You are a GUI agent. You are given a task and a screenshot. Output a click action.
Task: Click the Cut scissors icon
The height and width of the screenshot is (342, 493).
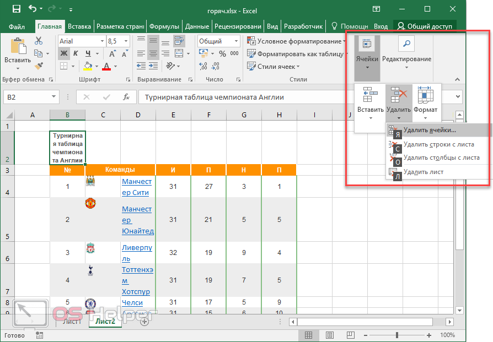pyautogui.click(x=38, y=41)
